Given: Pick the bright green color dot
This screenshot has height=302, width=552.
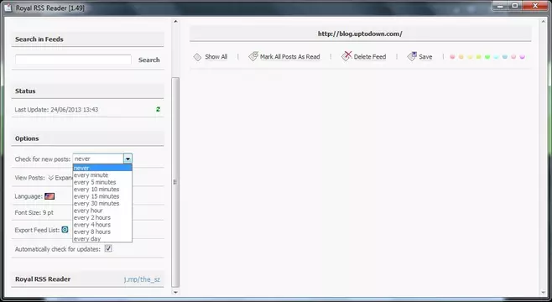Looking at the screenshot, I should click(x=487, y=57).
